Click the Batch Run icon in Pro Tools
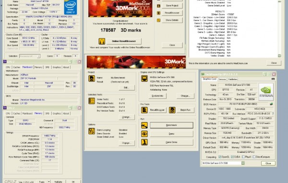This screenshot has height=183, width=288. 172,110
